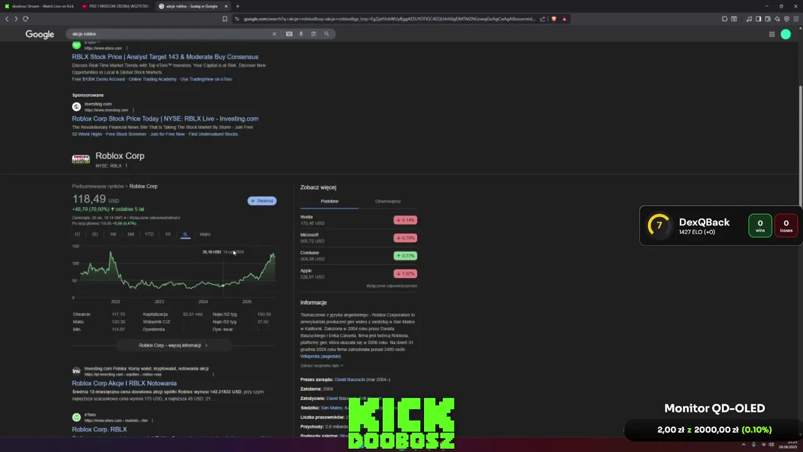Share this page via the address bar icon
The width and height of the screenshot is (803, 452).
pos(543,19)
